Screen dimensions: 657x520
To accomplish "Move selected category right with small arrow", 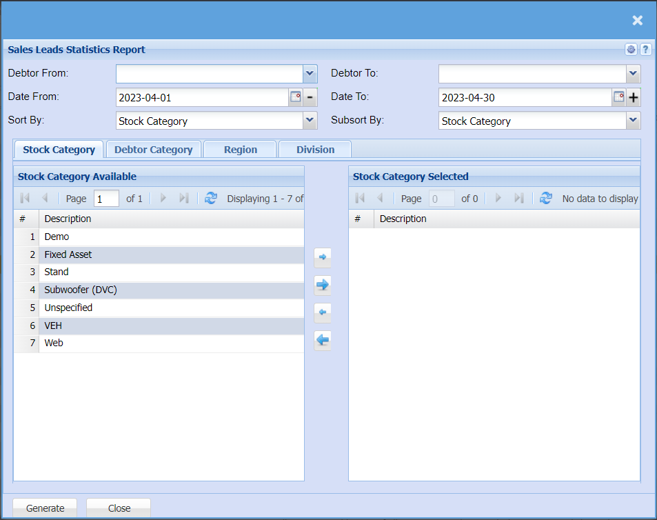I will pos(322,257).
